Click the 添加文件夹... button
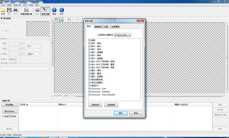 (x=10, y=112)
